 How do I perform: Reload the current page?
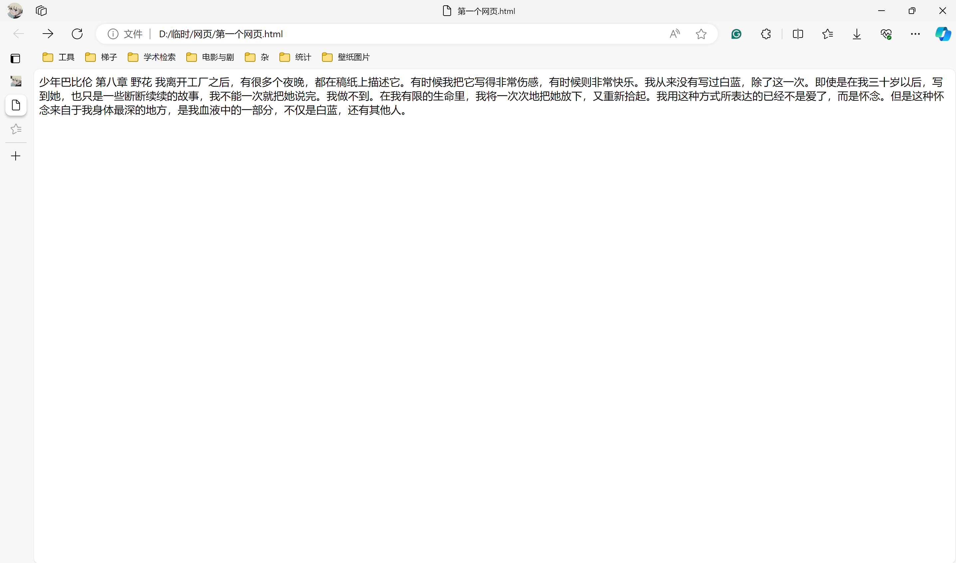[x=77, y=34]
